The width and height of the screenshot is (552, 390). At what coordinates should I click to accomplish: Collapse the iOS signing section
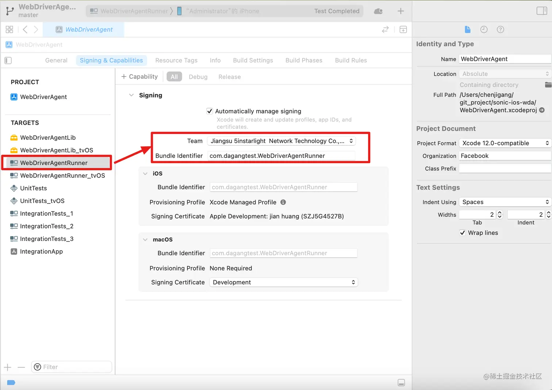[145, 173]
